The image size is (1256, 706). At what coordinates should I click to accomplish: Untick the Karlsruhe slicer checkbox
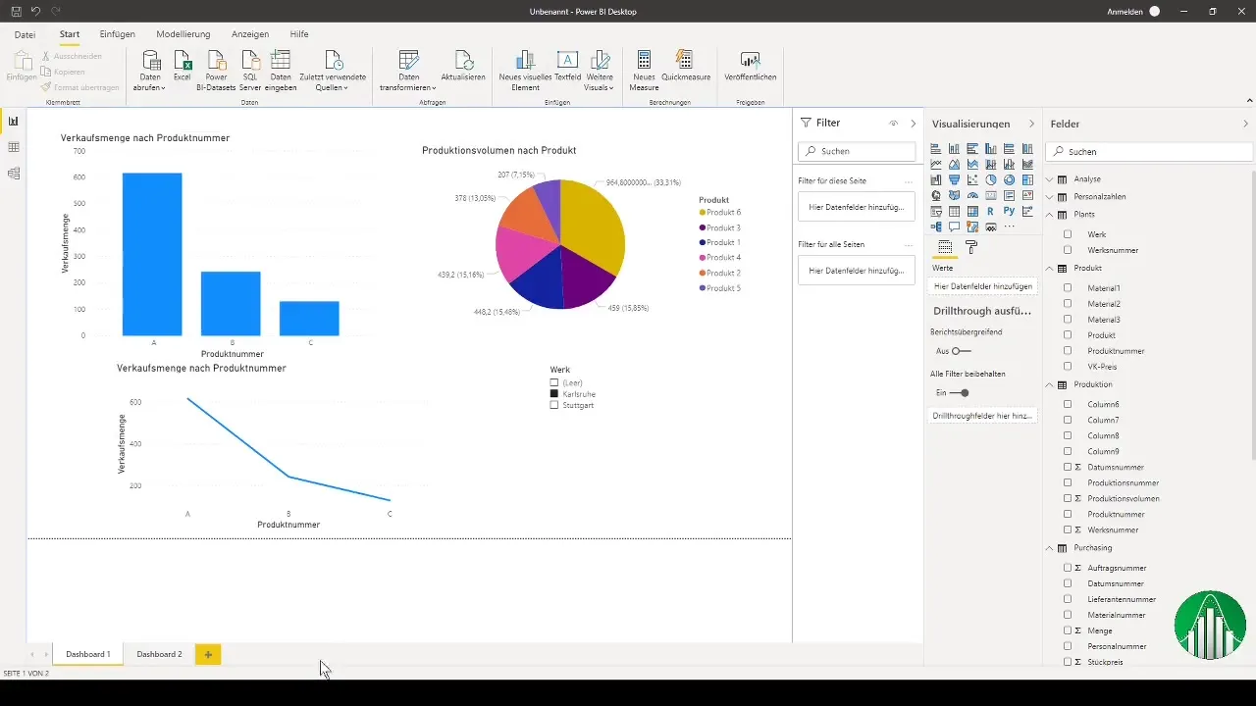tap(554, 393)
